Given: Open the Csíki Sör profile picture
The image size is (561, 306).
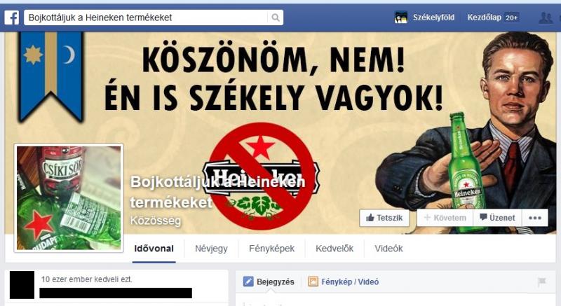Looking at the screenshot, I should (x=69, y=197).
